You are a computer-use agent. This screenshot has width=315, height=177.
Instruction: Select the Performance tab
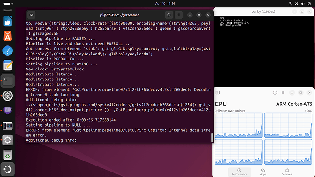click(239, 172)
